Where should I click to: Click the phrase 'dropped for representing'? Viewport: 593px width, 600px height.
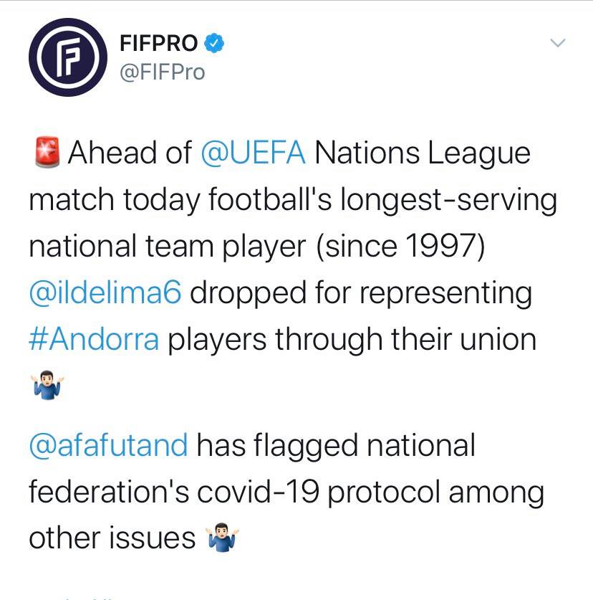[361, 293]
